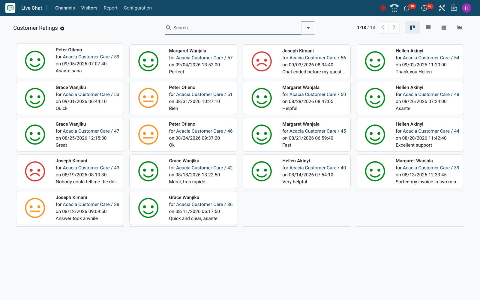Open the user avatar H menu

(x=466, y=8)
